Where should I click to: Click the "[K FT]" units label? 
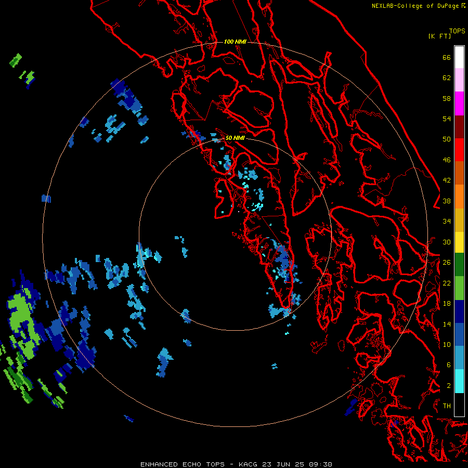point(439,36)
